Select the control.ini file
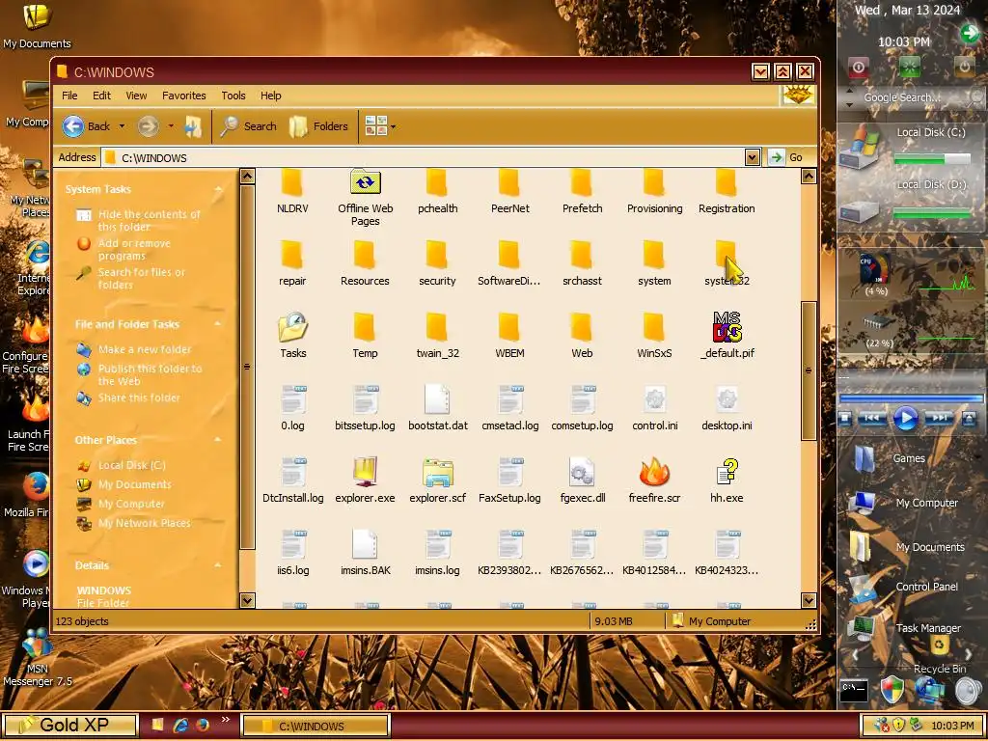Screen dimensions: 988x741 655,408
